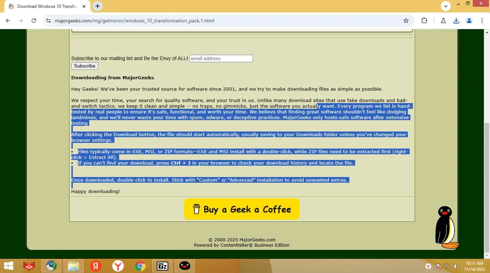Focus the email address field
Screen dimensions: 490x273
[221, 58]
